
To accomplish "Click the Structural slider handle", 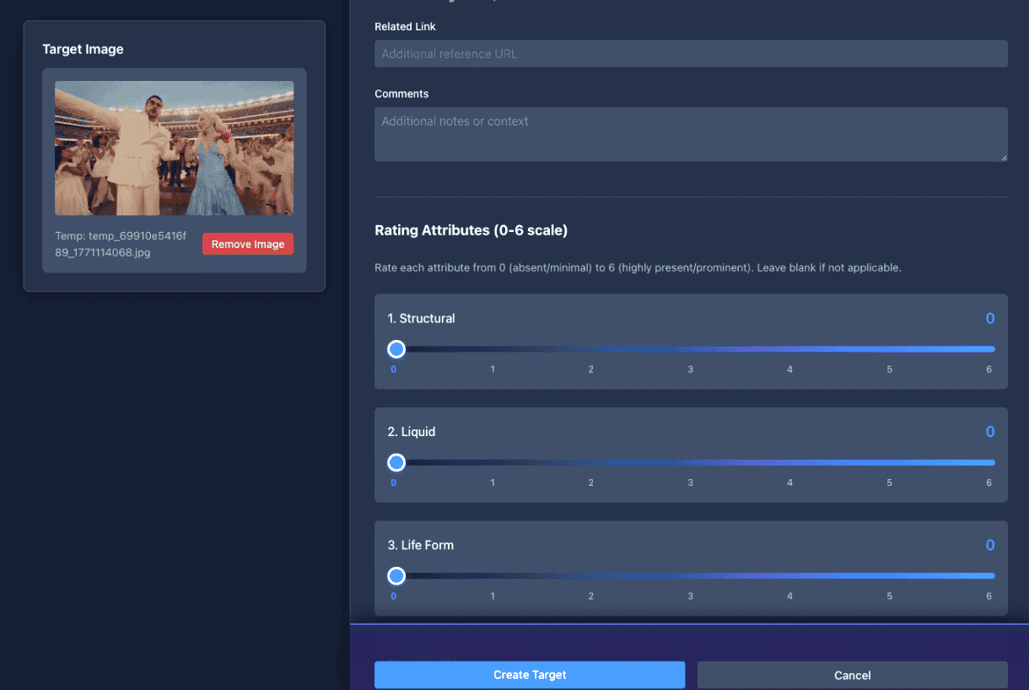I will click(x=396, y=349).
